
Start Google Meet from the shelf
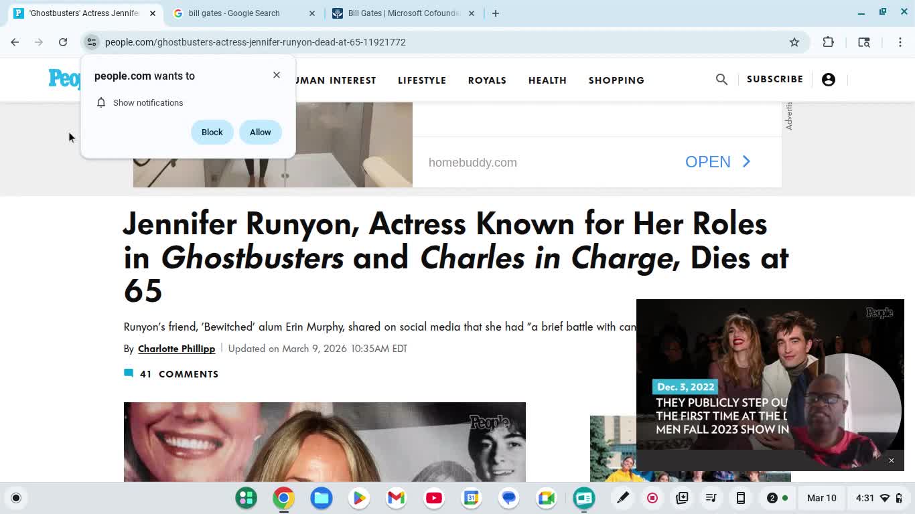tap(546, 498)
